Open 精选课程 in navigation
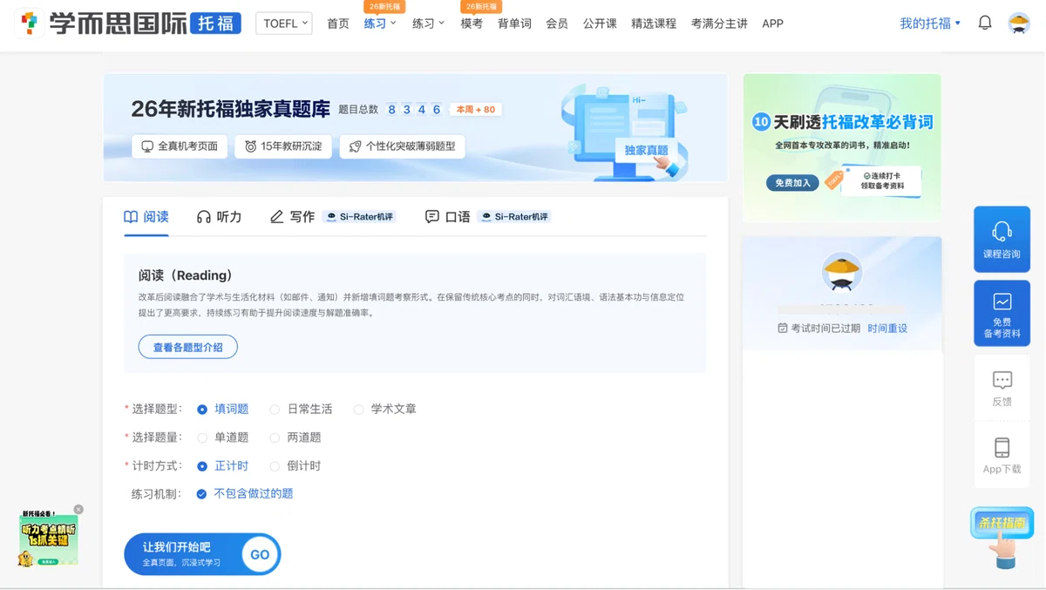This screenshot has width=1046, height=590. tap(654, 24)
